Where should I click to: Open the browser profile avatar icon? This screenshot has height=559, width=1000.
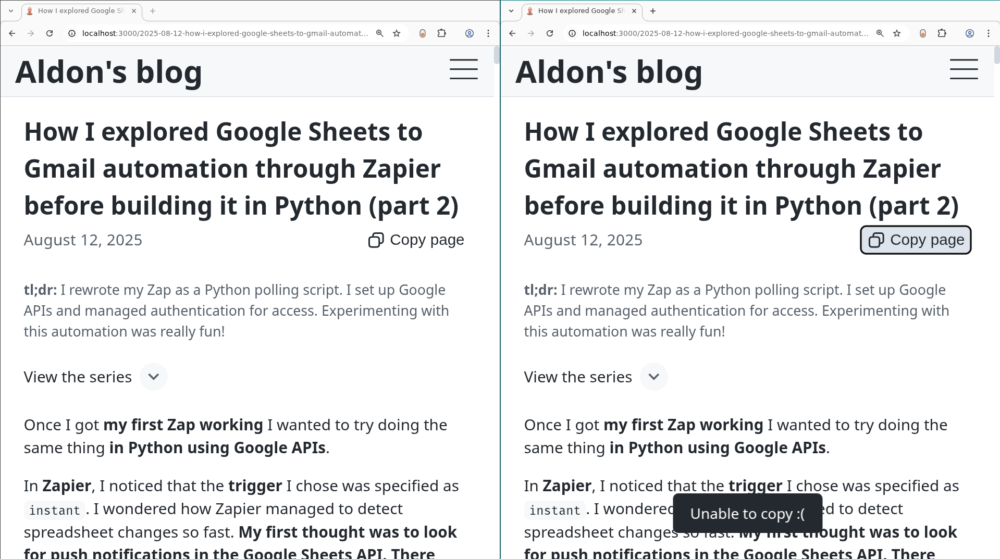(x=469, y=33)
